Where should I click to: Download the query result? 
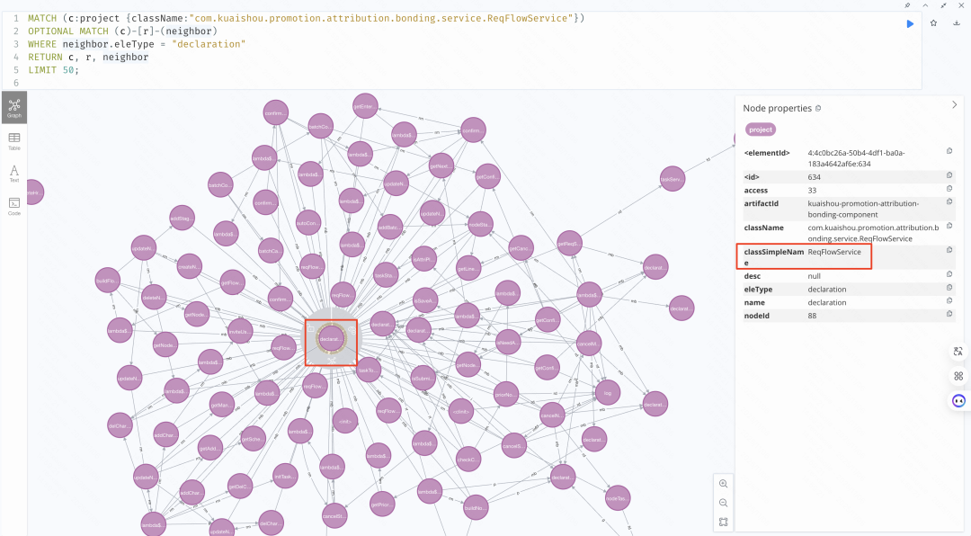(957, 23)
